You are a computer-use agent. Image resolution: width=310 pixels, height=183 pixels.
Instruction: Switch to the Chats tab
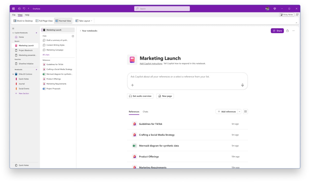click(145, 112)
